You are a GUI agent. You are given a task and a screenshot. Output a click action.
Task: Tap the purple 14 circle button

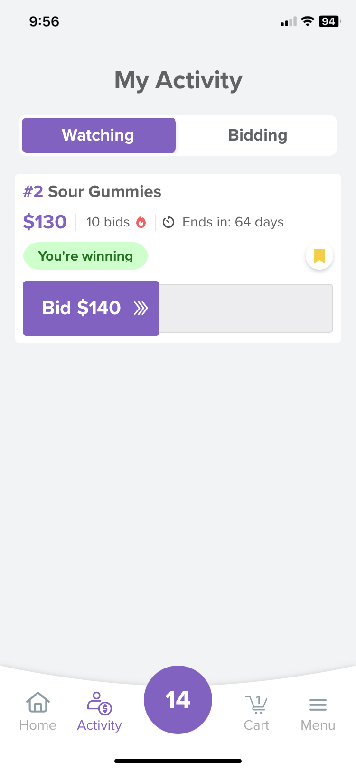[x=178, y=700]
